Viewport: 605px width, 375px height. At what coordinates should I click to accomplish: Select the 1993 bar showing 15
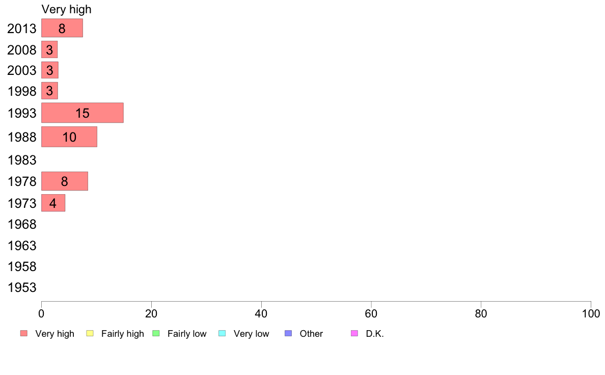[82, 113]
